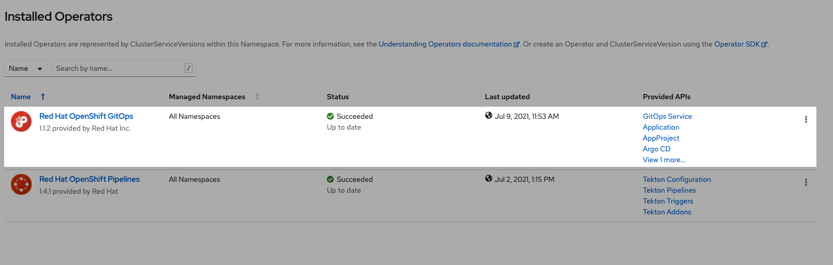
Task: Open Understanding Operators documentation link
Action: 445,44
